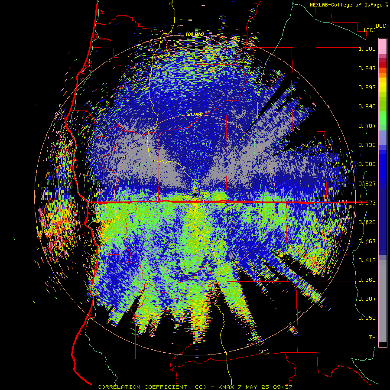Select the 0.307 scale value

click(x=367, y=299)
